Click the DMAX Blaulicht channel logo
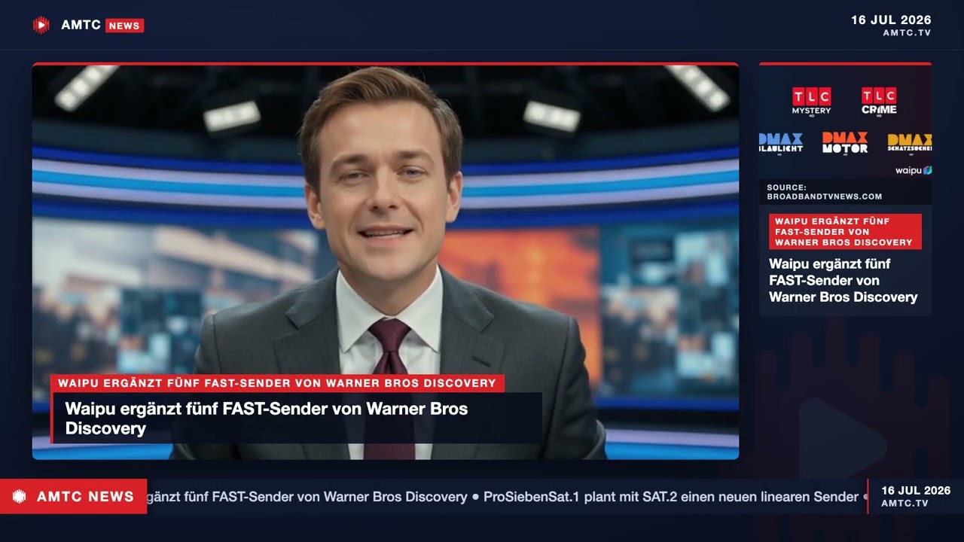Screen dimensions: 964x542 (x=781, y=143)
